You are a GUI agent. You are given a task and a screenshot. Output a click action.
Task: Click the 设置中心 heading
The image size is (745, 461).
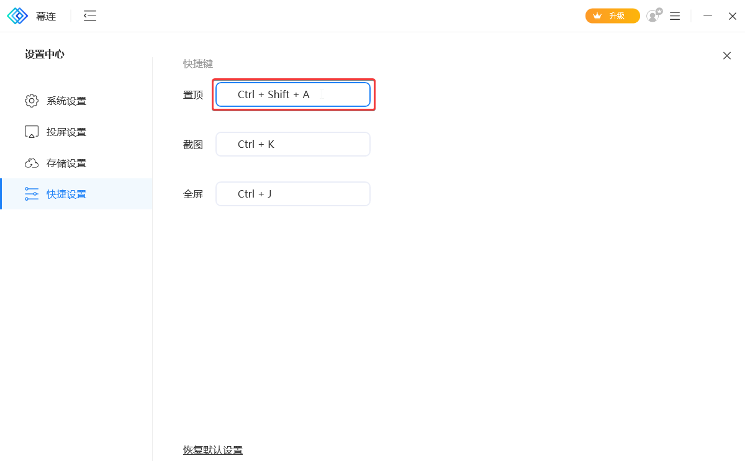pos(45,54)
